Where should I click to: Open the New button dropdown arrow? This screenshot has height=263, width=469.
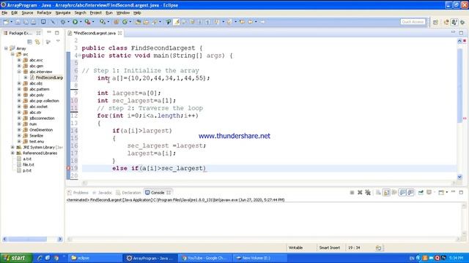click(x=12, y=22)
